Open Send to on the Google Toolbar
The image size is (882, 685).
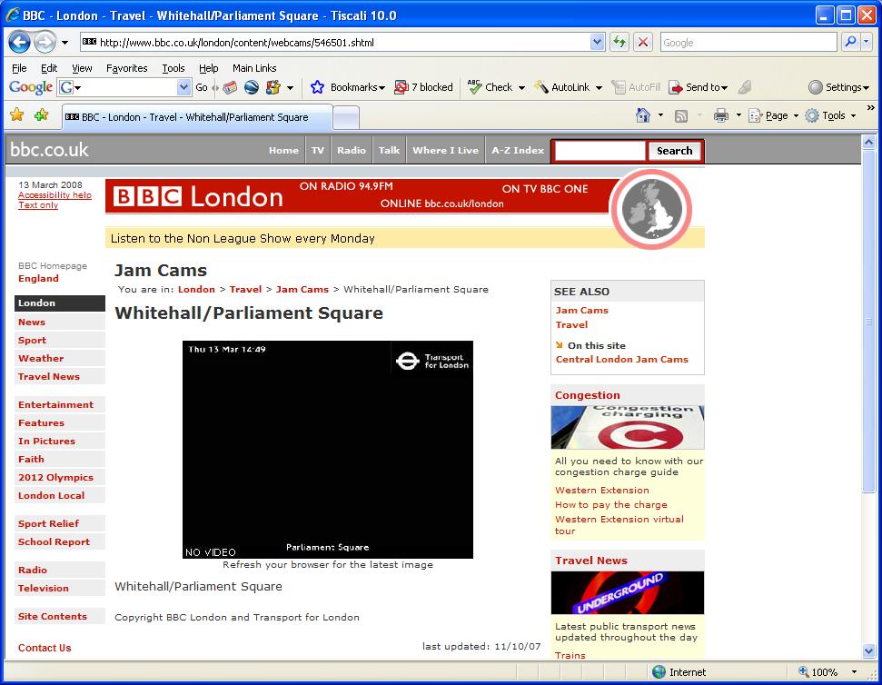pyautogui.click(x=699, y=87)
